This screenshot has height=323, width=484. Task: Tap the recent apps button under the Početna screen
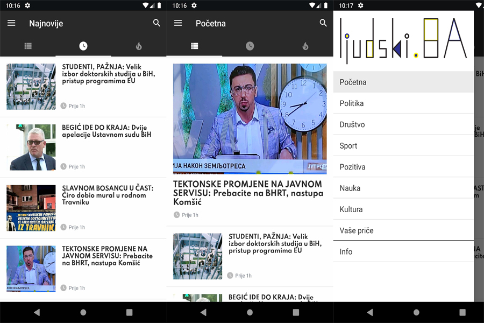pyautogui.click(x=296, y=312)
